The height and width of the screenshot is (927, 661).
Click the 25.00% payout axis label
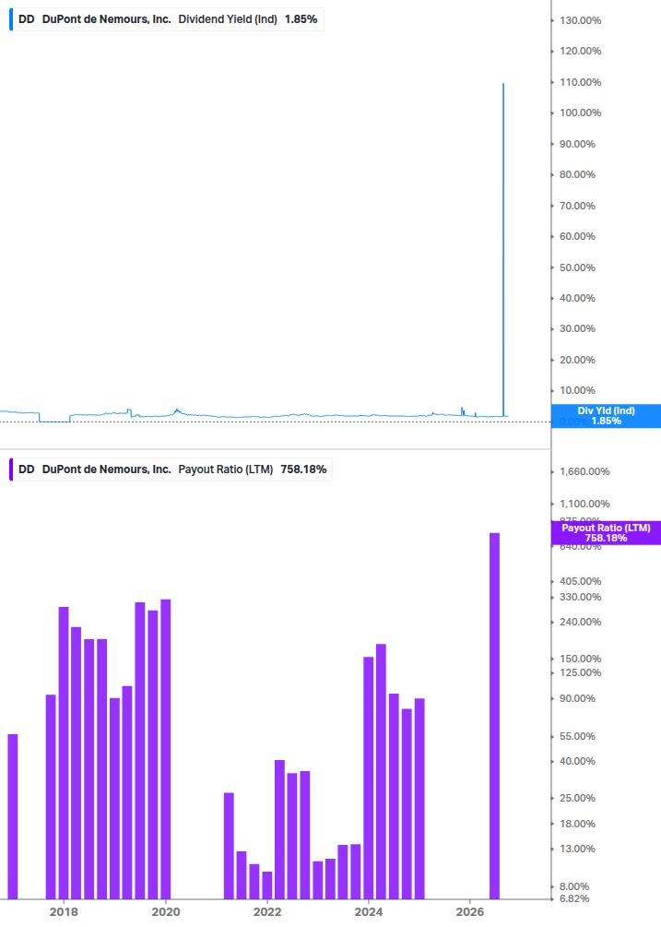[577, 798]
